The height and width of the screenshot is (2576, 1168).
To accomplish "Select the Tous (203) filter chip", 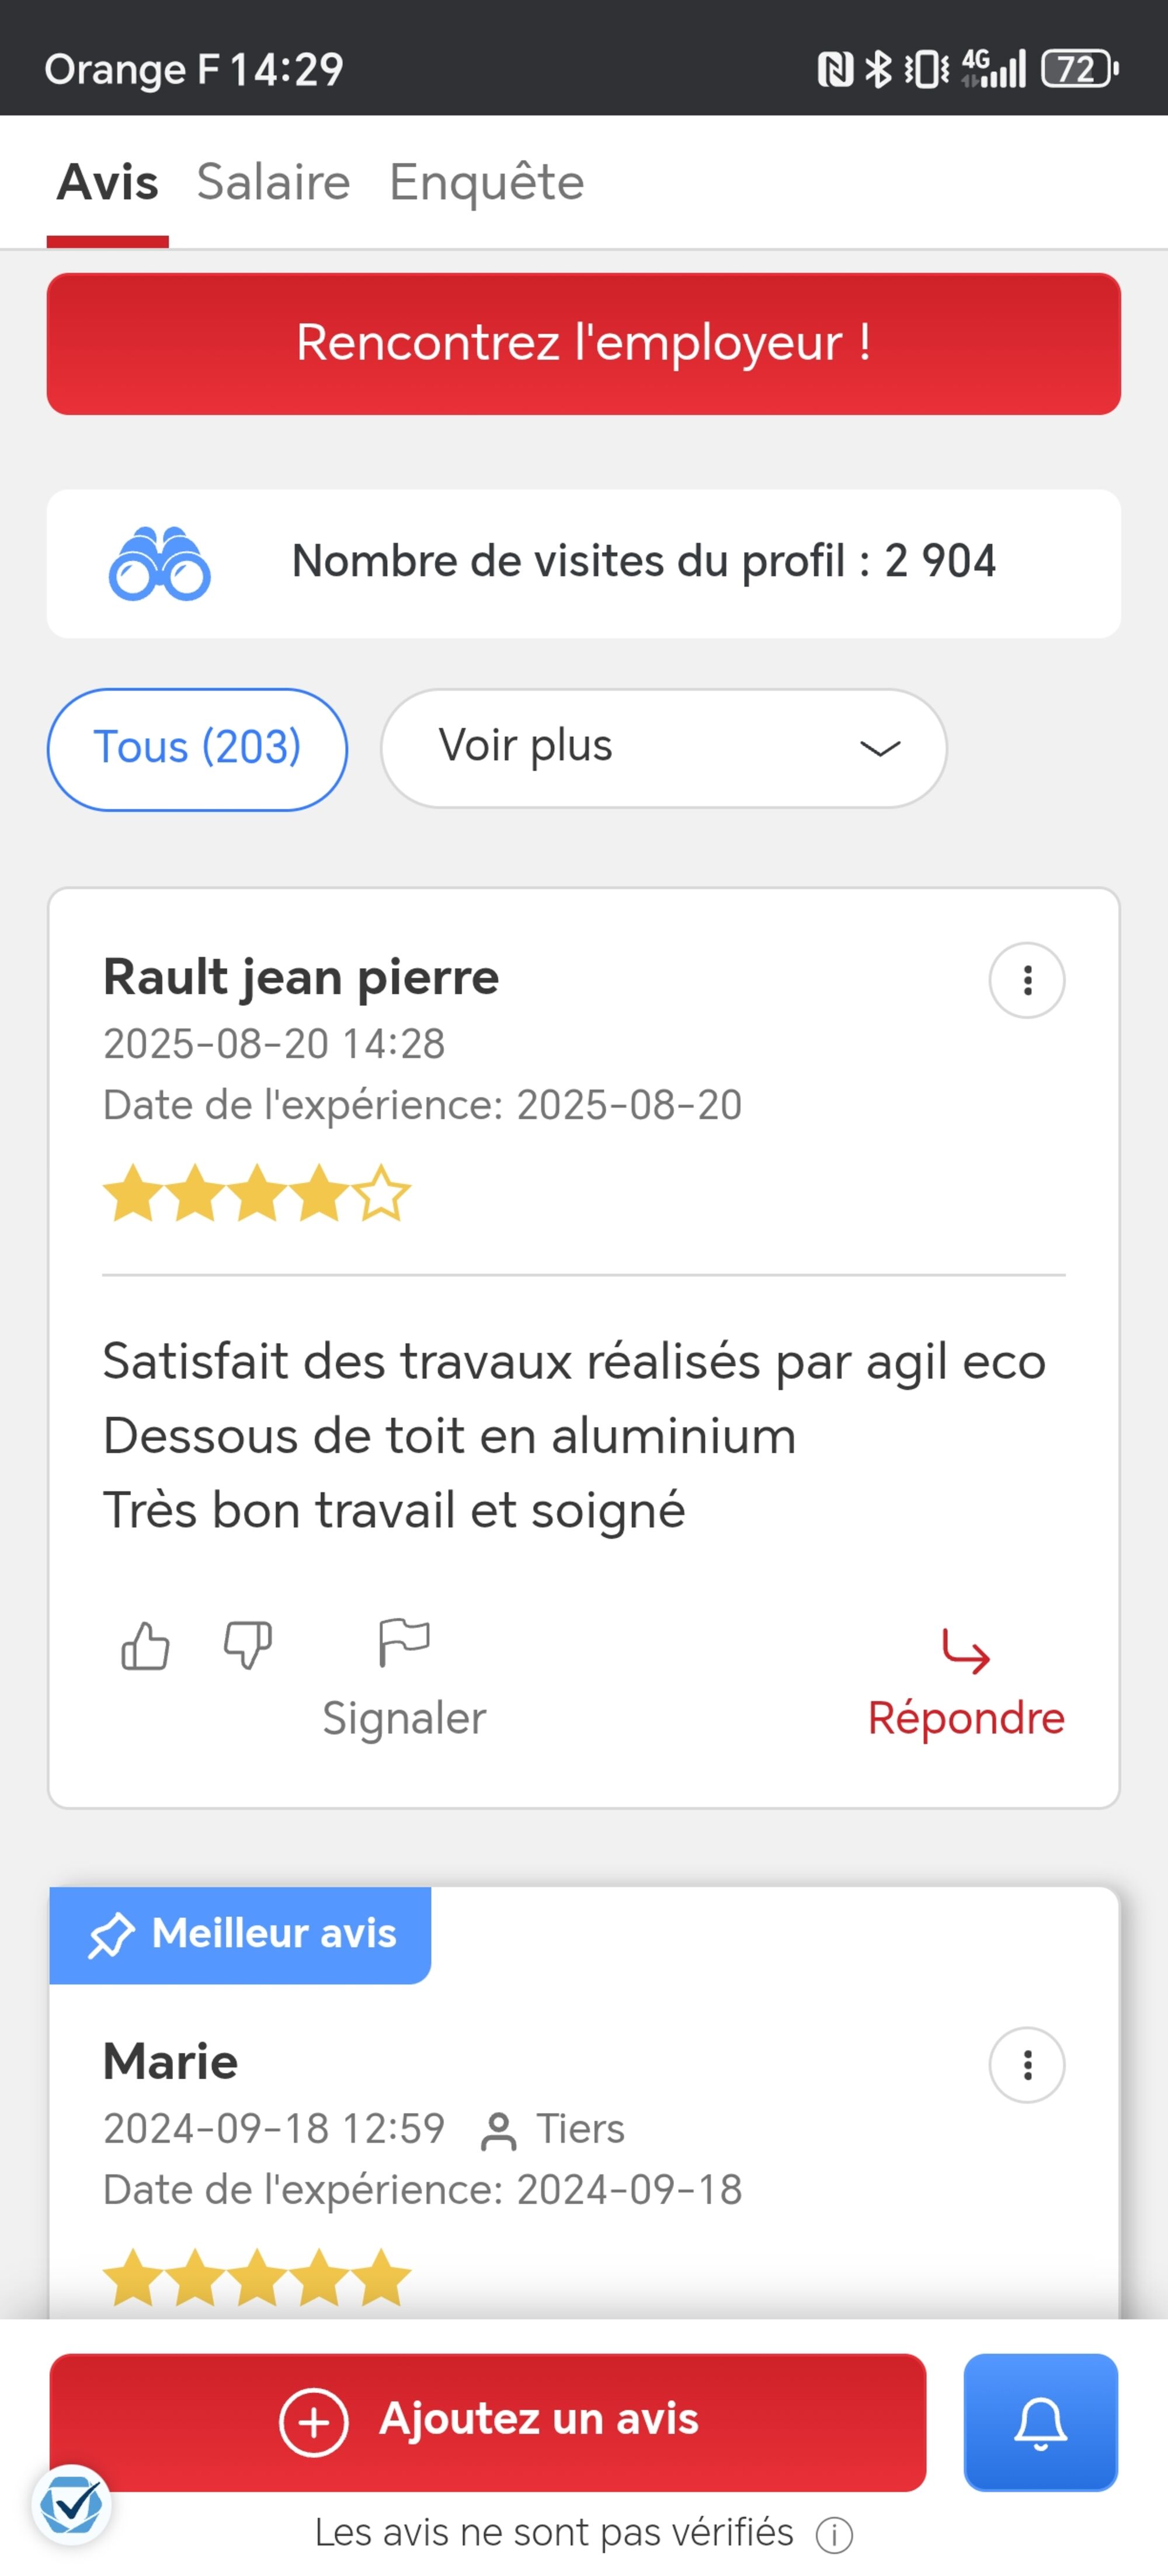I will pyautogui.click(x=197, y=748).
